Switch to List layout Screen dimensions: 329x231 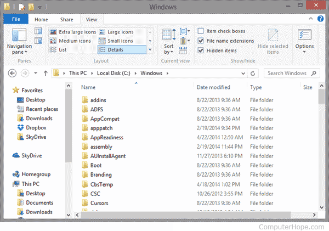coord(58,50)
